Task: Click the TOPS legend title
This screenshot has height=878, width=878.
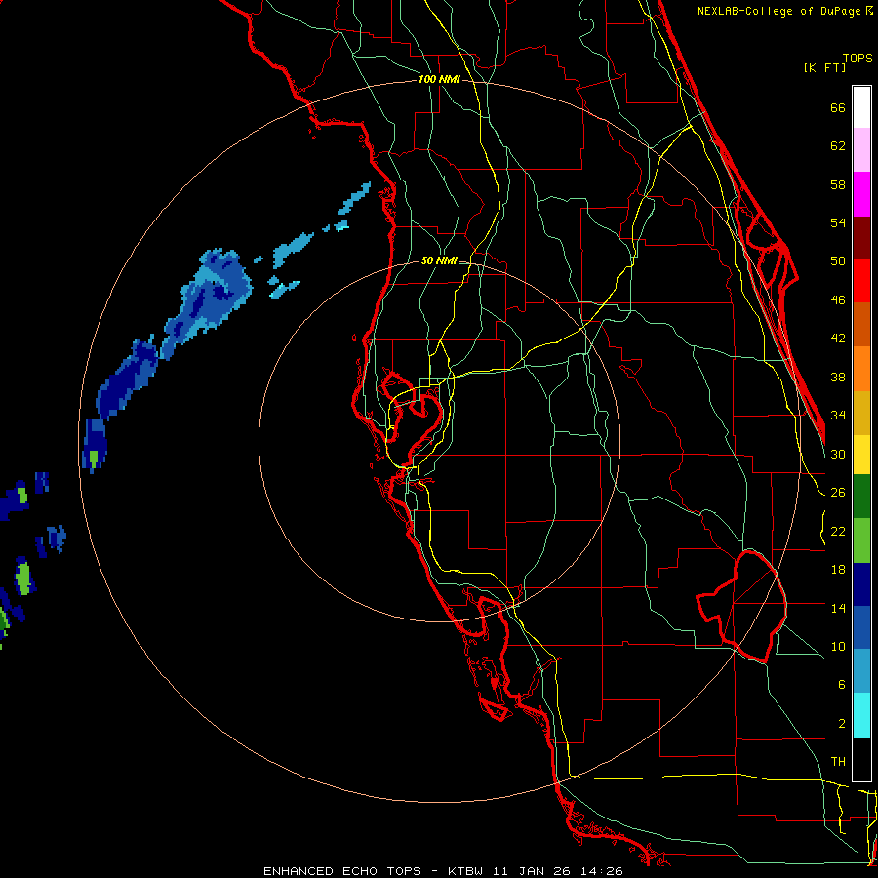Action: pos(858,58)
